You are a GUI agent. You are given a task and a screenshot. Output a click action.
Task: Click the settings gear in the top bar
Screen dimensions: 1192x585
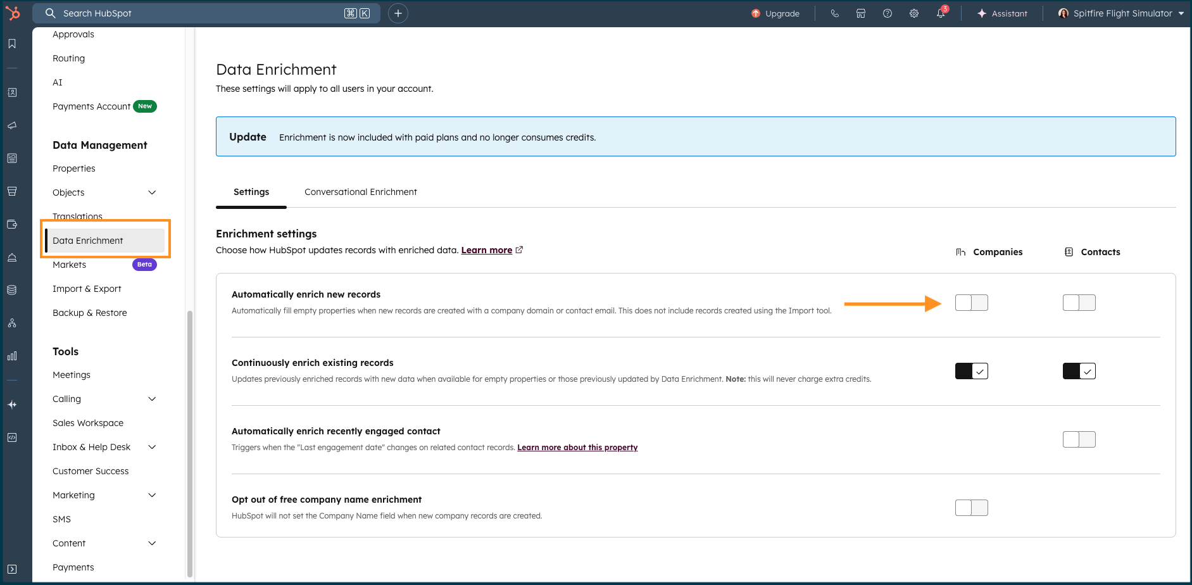913,13
